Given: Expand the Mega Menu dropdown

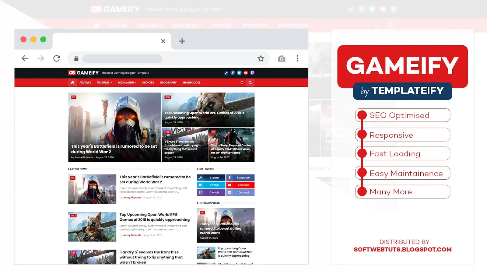Looking at the screenshot, I should pos(127,83).
